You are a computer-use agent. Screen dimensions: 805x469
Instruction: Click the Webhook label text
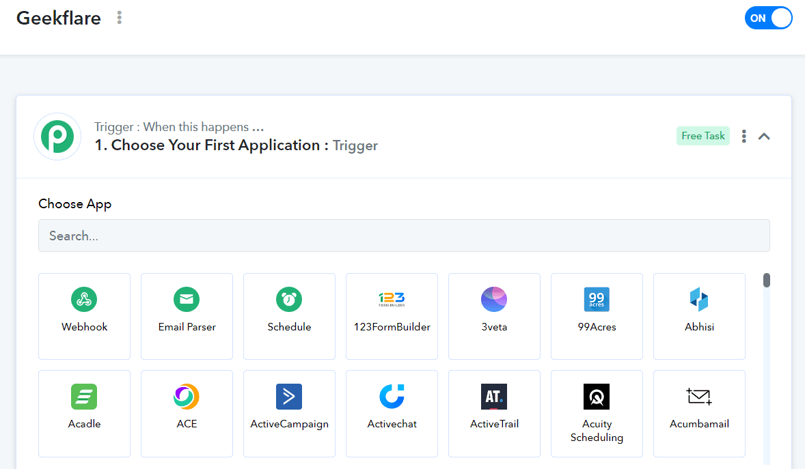tap(84, 327)
